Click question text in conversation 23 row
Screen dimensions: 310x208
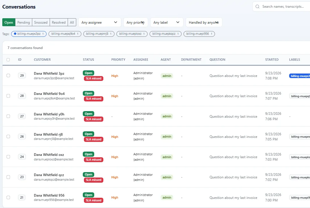pyautogui.click(x=233, y=177)
